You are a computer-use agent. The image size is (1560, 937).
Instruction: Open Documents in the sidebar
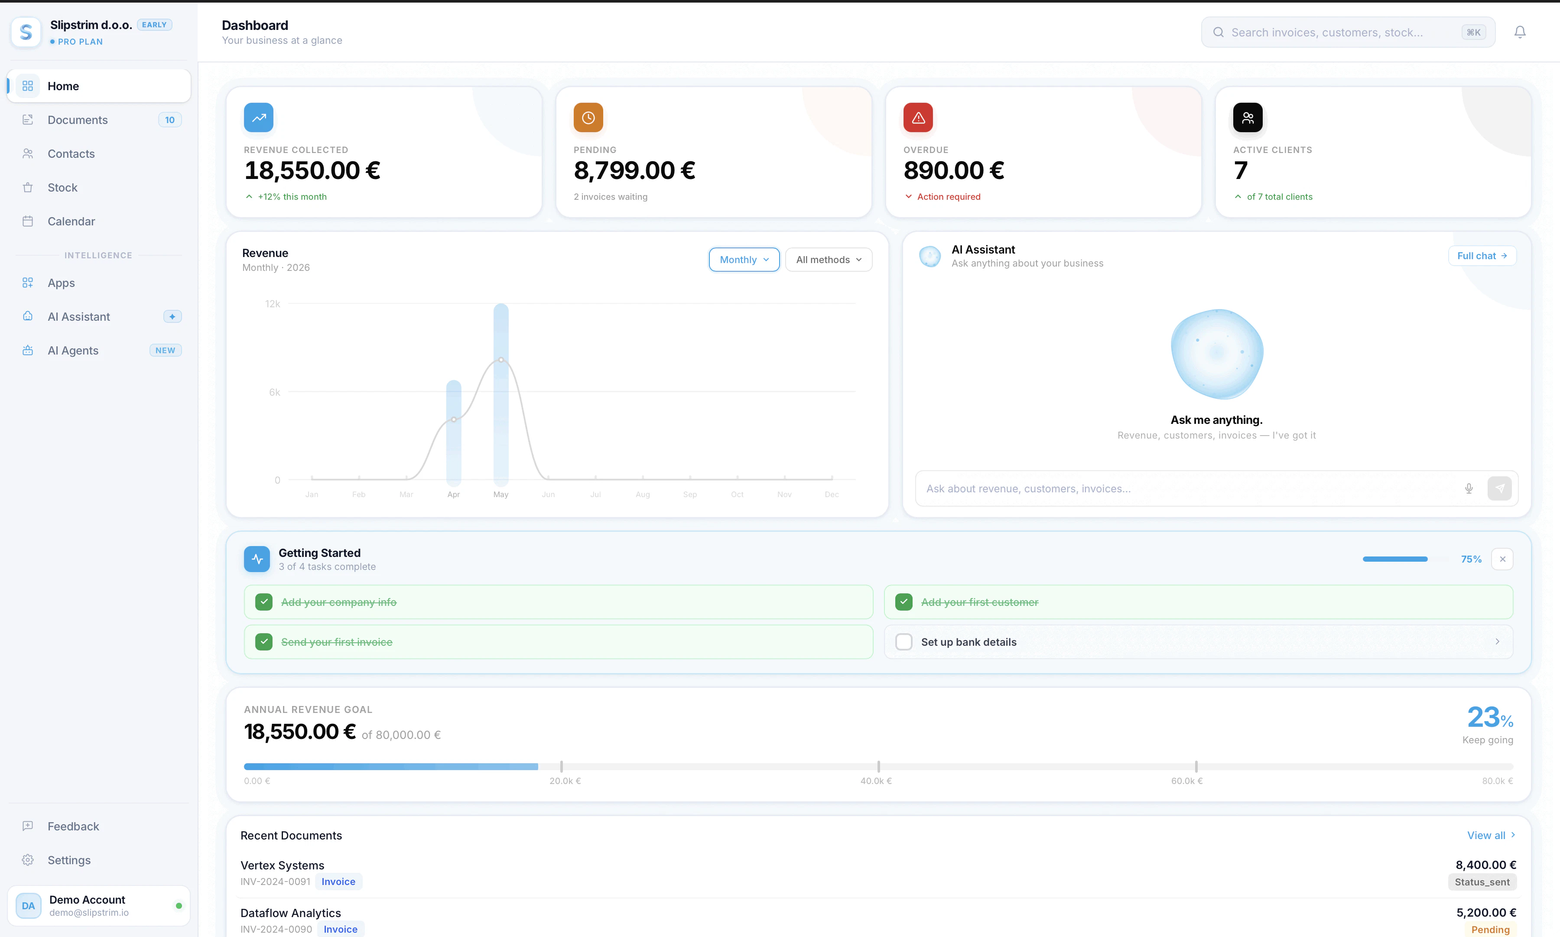[98, 120]
